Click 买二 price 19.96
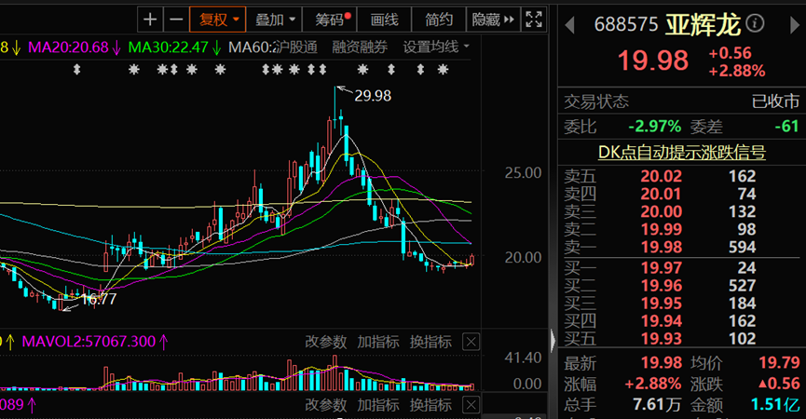806x419 pixels. click(x=661, y=286)
